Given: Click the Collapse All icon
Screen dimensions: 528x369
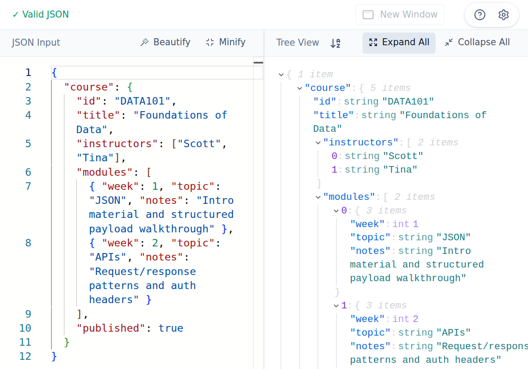Looking at the screenshot, I should (450, 42).
